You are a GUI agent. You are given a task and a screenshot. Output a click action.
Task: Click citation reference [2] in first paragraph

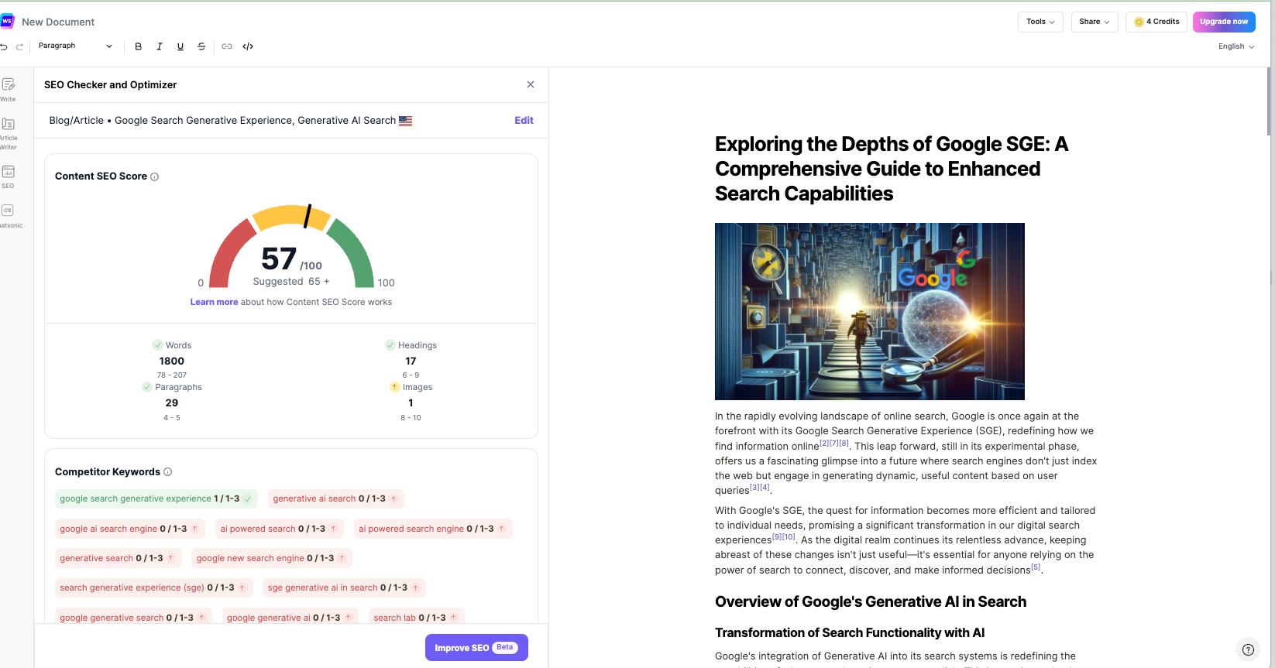(824, 444)
